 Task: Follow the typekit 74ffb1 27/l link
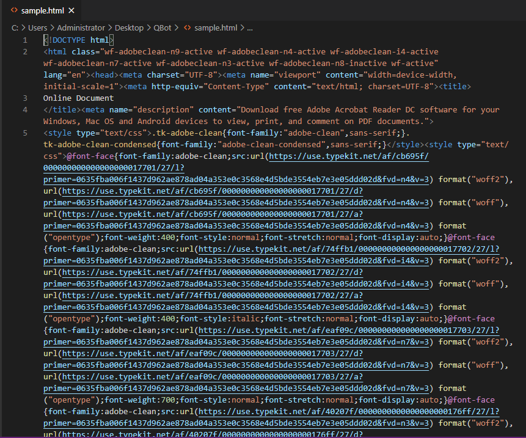[x=271, y=255]
